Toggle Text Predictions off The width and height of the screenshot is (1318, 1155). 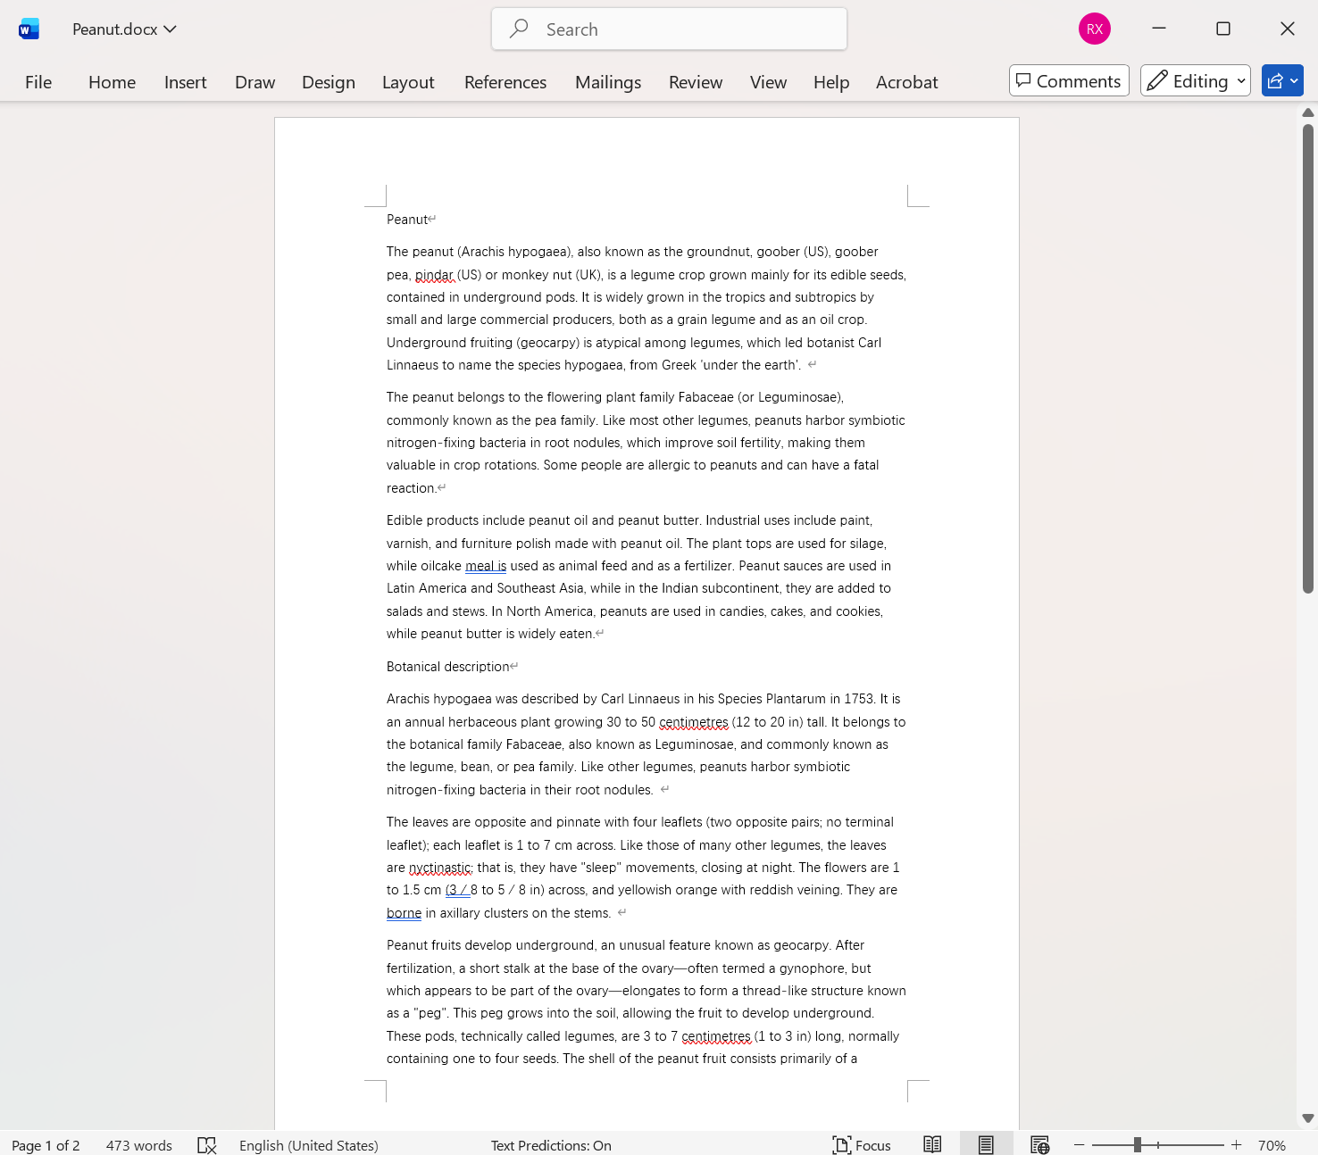551,1144
